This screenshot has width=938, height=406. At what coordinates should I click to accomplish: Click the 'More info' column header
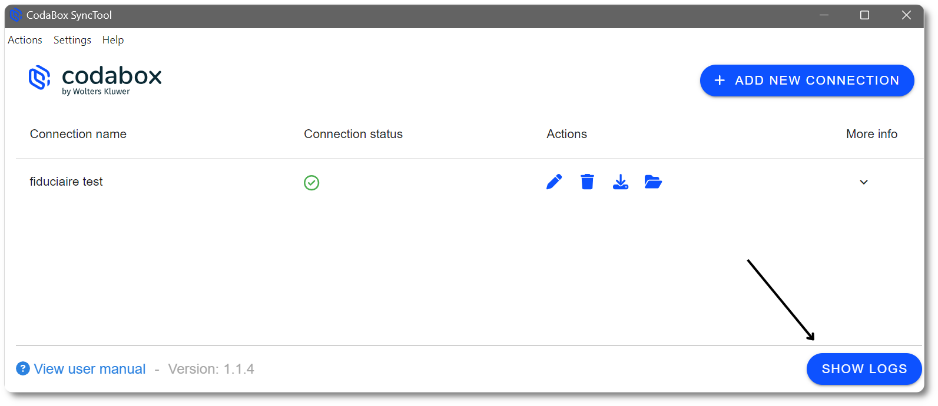coord(871,134)
